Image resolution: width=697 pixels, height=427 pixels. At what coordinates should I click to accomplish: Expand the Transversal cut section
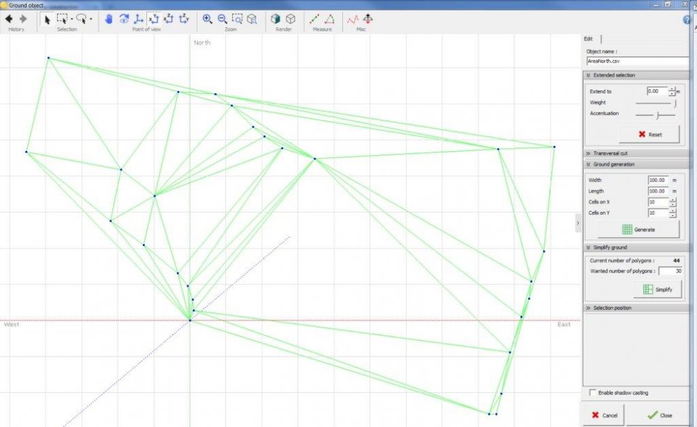pyautogui.click(x=610, y=153)
